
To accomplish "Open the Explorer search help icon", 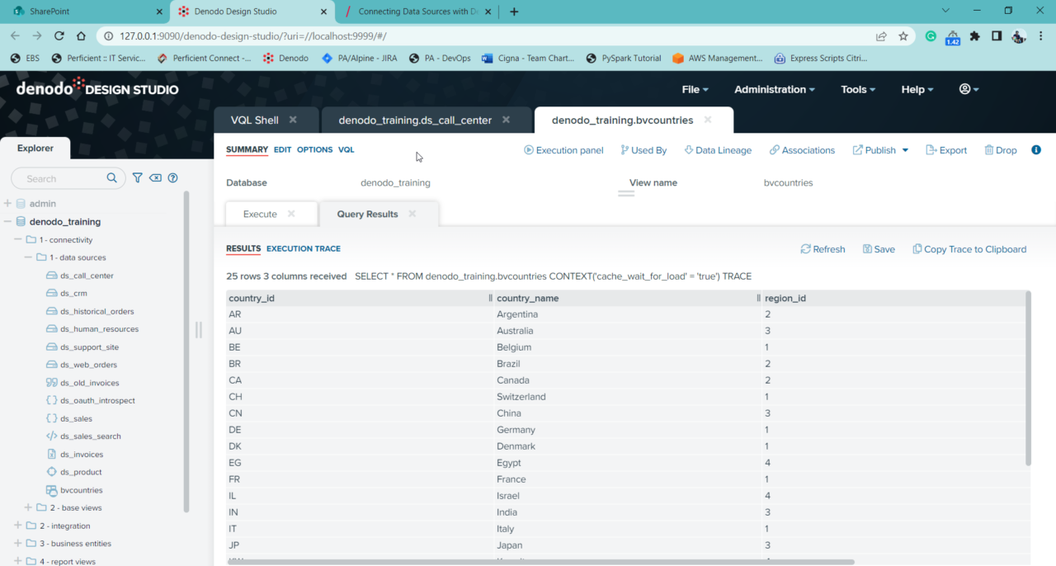I will 173,178.
